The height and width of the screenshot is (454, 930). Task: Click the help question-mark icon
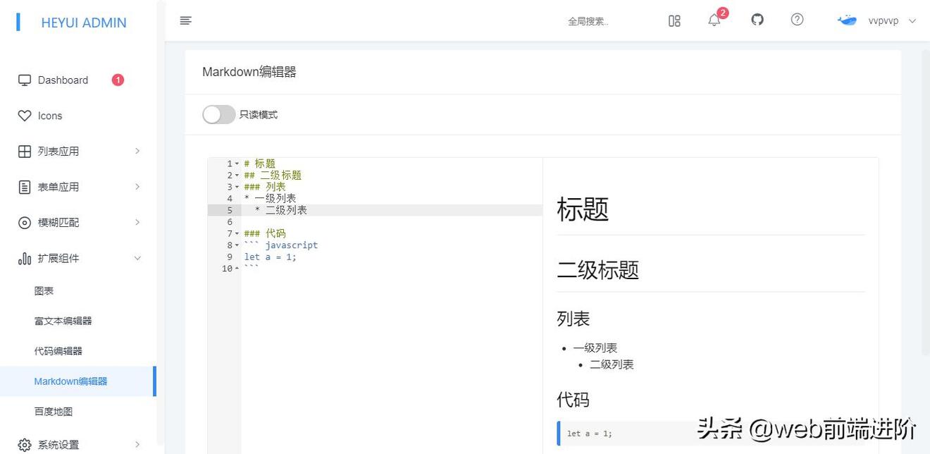797,20
